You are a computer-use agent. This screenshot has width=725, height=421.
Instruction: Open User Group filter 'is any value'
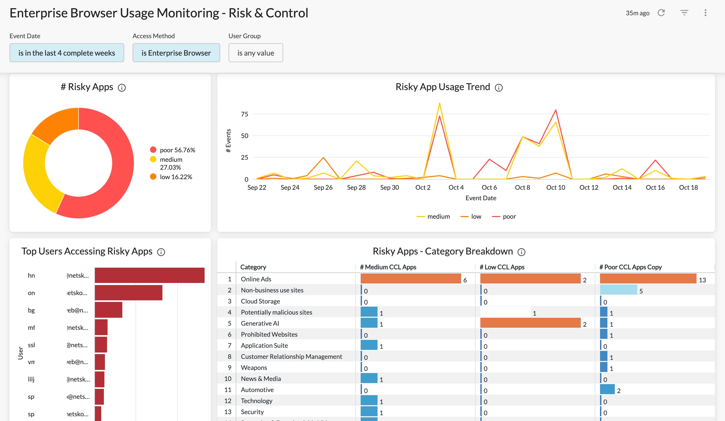[x=255, y=53]
